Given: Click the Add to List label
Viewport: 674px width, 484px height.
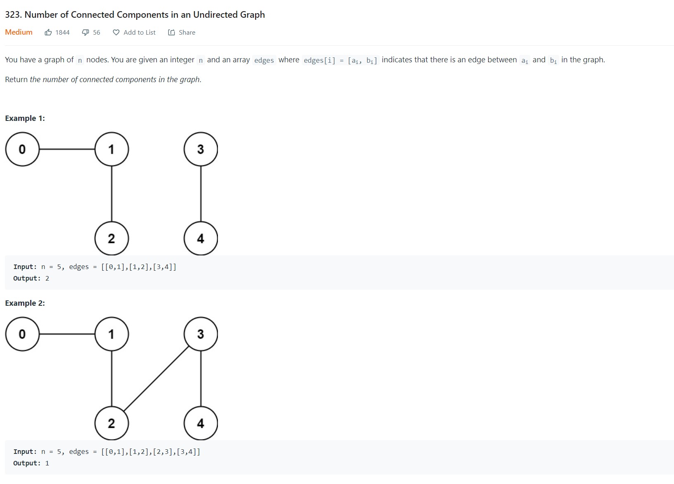Looking at the screenshot, I should 140,32.
